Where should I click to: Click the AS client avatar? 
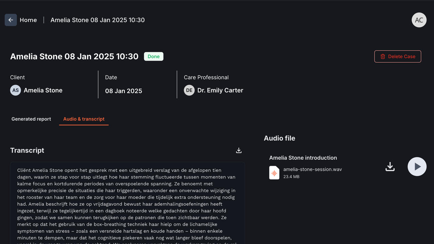point(16,90)
